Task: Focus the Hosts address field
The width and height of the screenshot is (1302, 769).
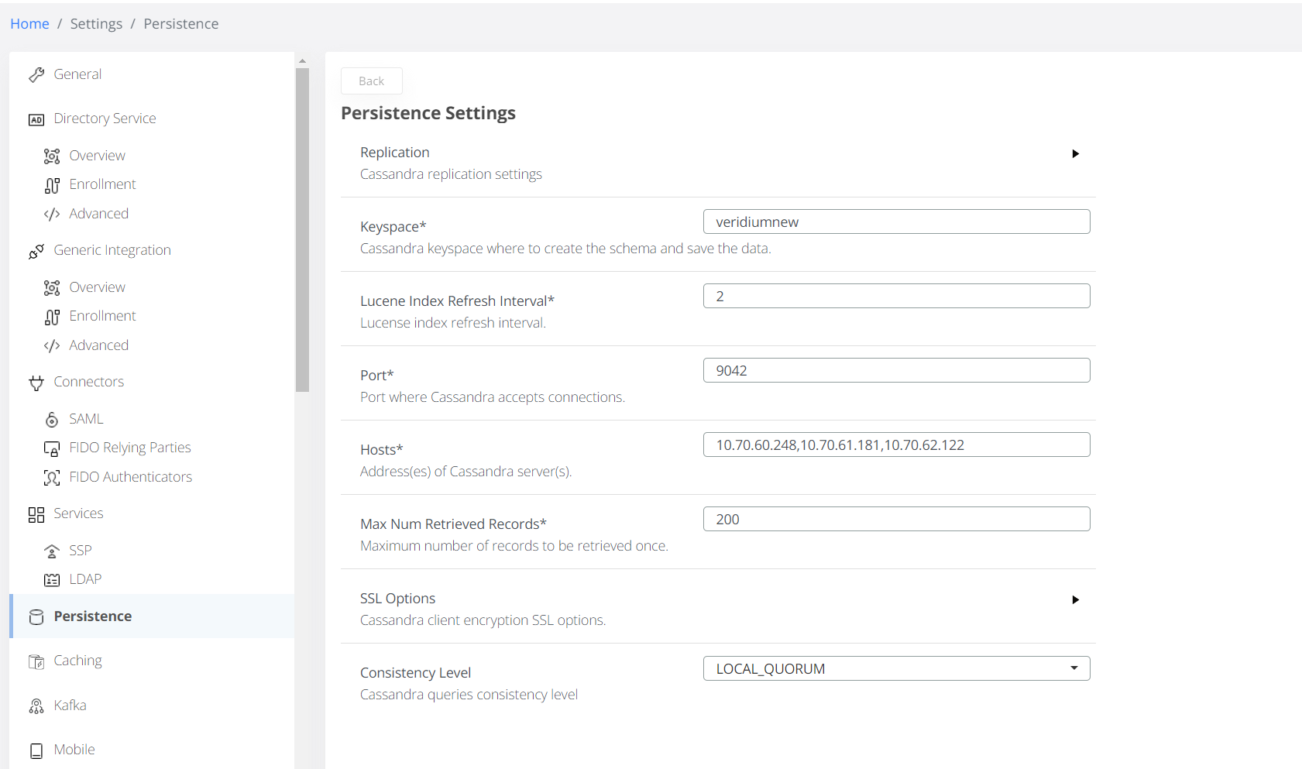Action: click(896, 445)
